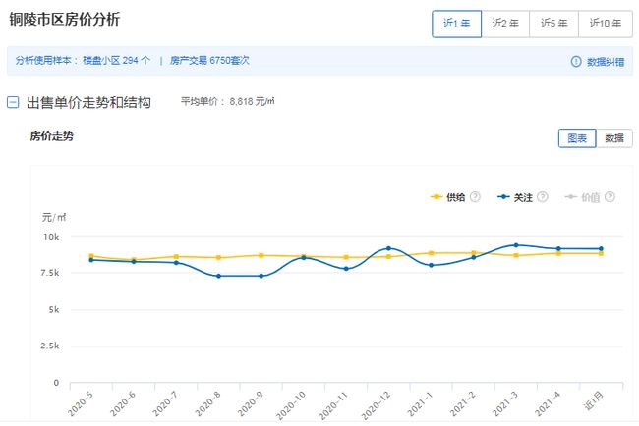The height and width of the screenshot is (426, 639).
Task: Show the 图表 chart view
Action: point(577,138)
